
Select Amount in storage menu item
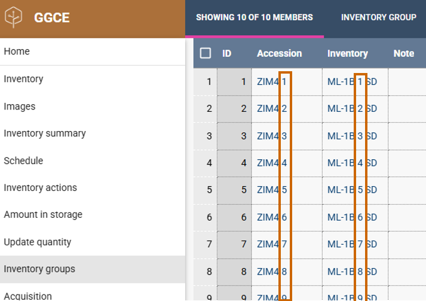43,215
